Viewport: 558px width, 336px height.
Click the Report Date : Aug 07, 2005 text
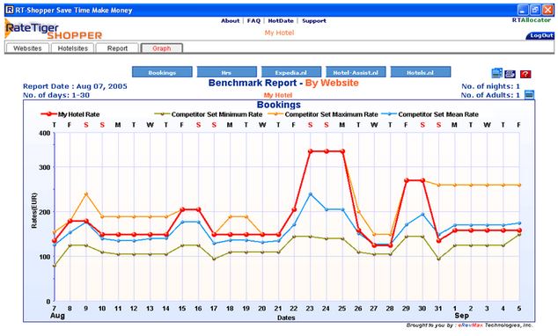click(x=75, y=86)
